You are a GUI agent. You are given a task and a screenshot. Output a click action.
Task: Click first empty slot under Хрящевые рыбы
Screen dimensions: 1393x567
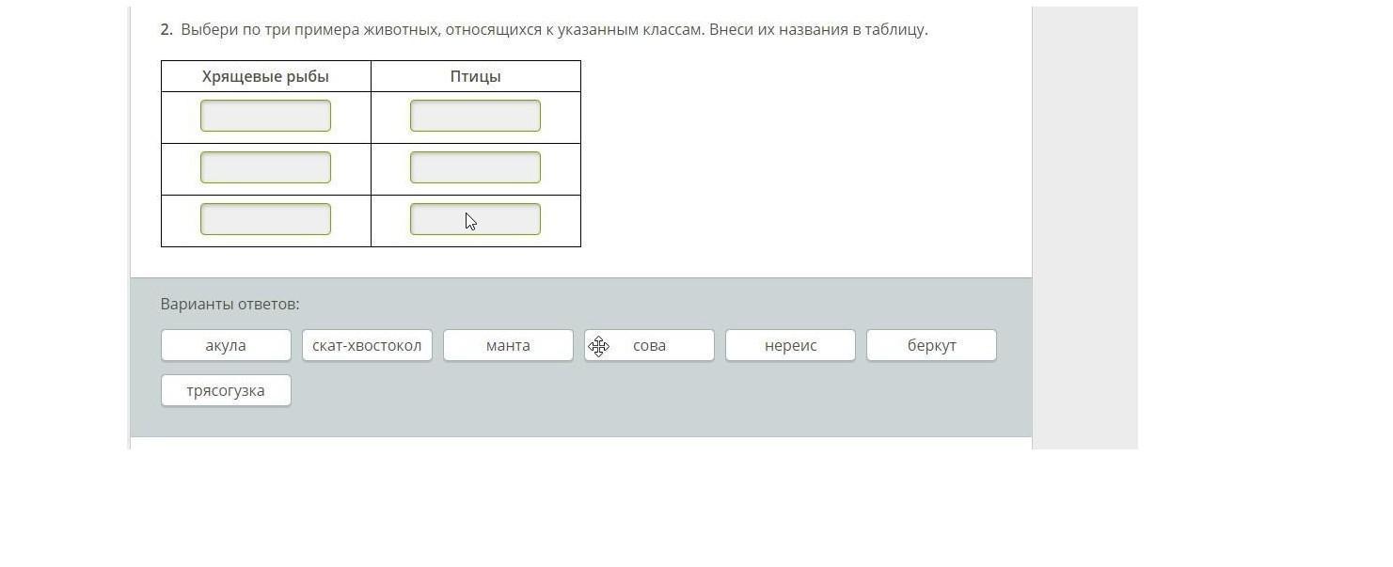click(x=265, y=116)
